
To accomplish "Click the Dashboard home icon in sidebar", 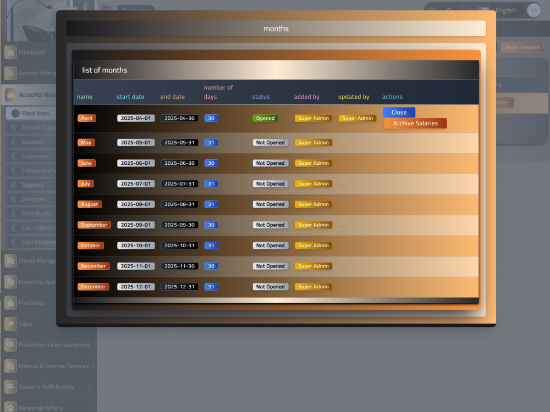I will coord(10,53).
